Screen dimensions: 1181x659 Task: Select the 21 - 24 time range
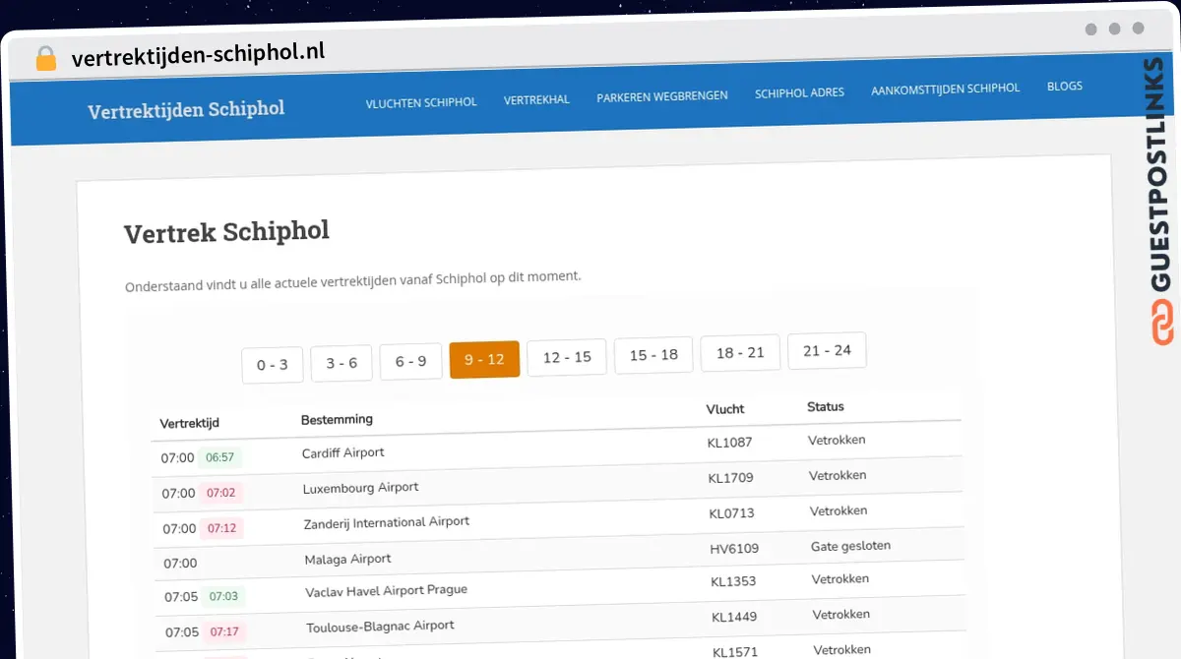click(x=827, y=350)
